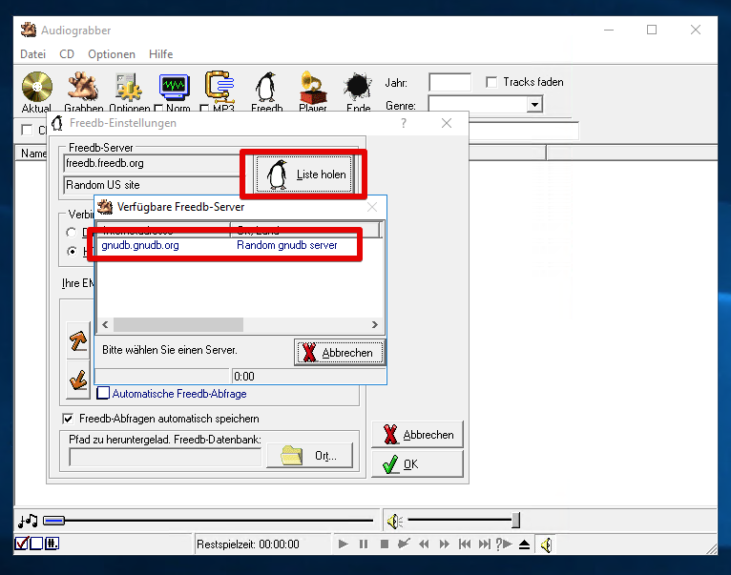Confirm Freedb-Einstellungen with OK

(x=418, y=463)
